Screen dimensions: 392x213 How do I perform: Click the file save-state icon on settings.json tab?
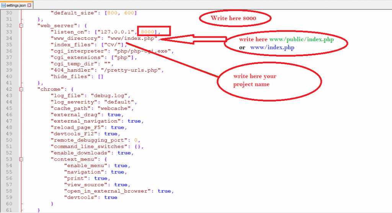point(3,5)
